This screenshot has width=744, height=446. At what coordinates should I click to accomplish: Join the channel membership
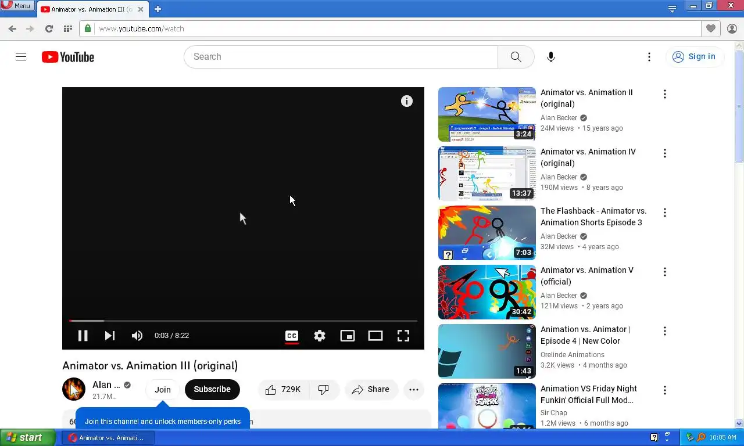(x=163, y=390)
